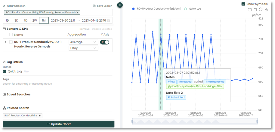Add RO-1 Product Conductivity related search
The height and width of the screenshot is (132, 275).
tap(40, 115)
